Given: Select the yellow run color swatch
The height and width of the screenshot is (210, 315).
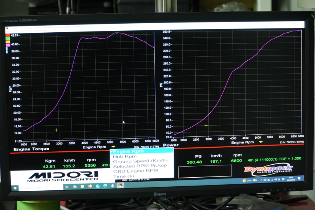Looking at the screenshot, I should click(x=7, y=42).
